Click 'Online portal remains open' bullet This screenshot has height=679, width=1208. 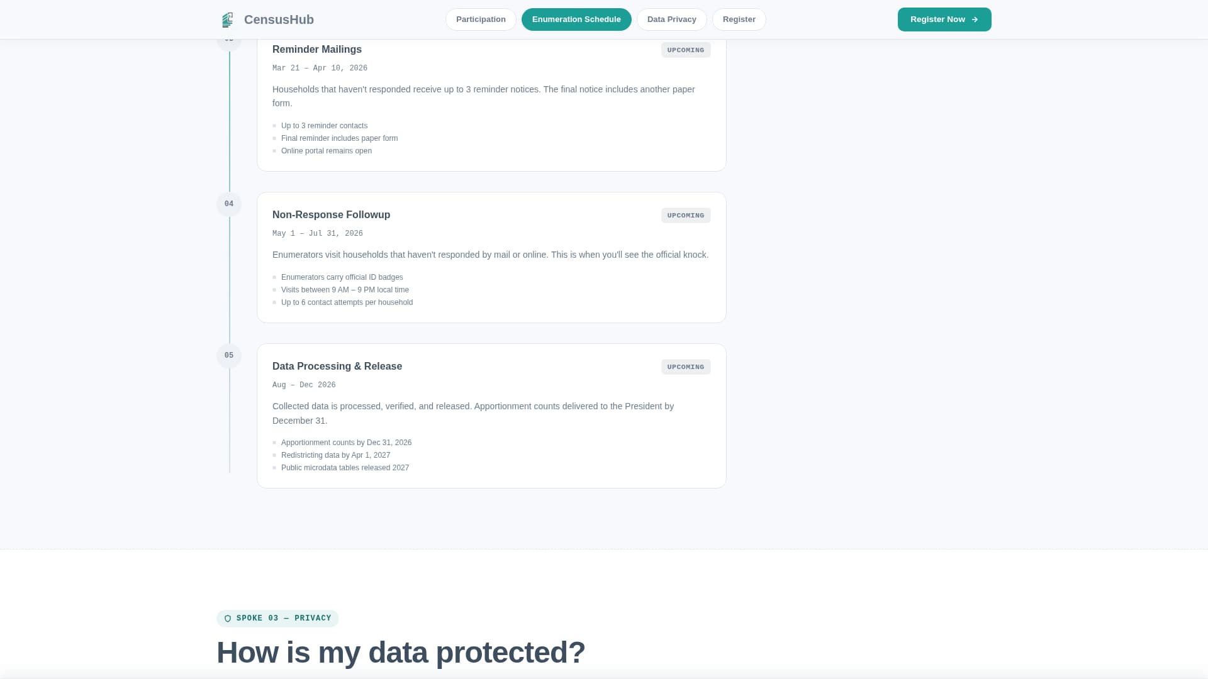point(327,151)
